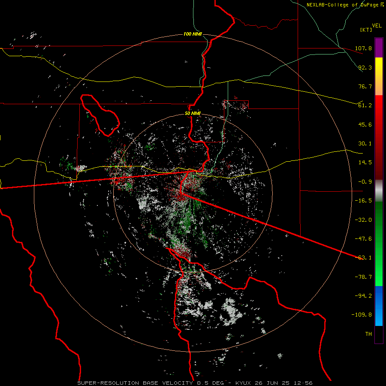386x386 pixels.
Task: Click the 45.6 legend value
Action: (x=365, y=124)
